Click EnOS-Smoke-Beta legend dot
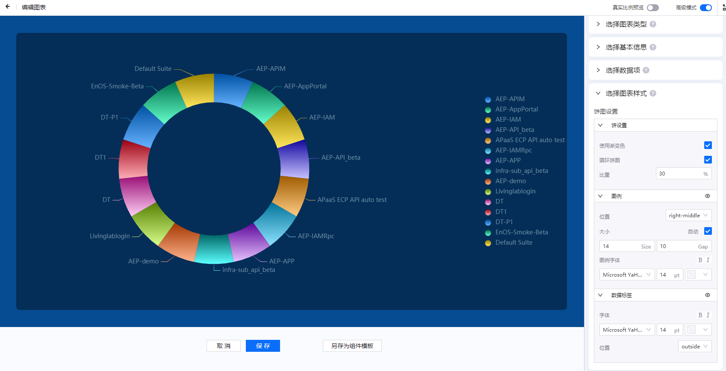The height and width of the screenshot is (371, 726). pyautogui.click(x=488, y=233)
